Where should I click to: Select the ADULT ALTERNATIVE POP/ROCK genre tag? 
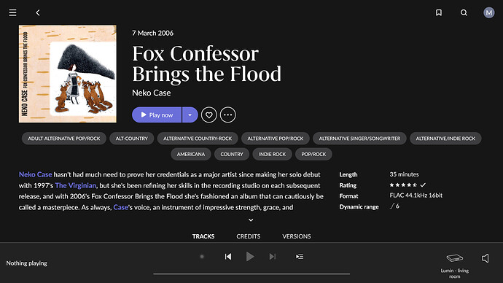(64, 139)
